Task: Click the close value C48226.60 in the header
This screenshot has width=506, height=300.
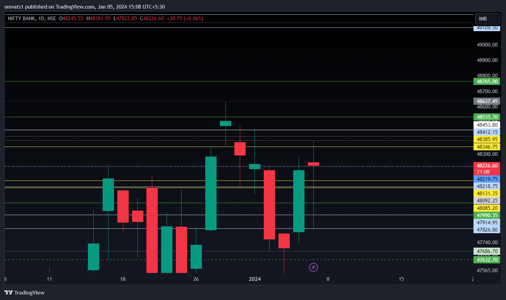Action: pyautogui.click(x=152, y=18)
